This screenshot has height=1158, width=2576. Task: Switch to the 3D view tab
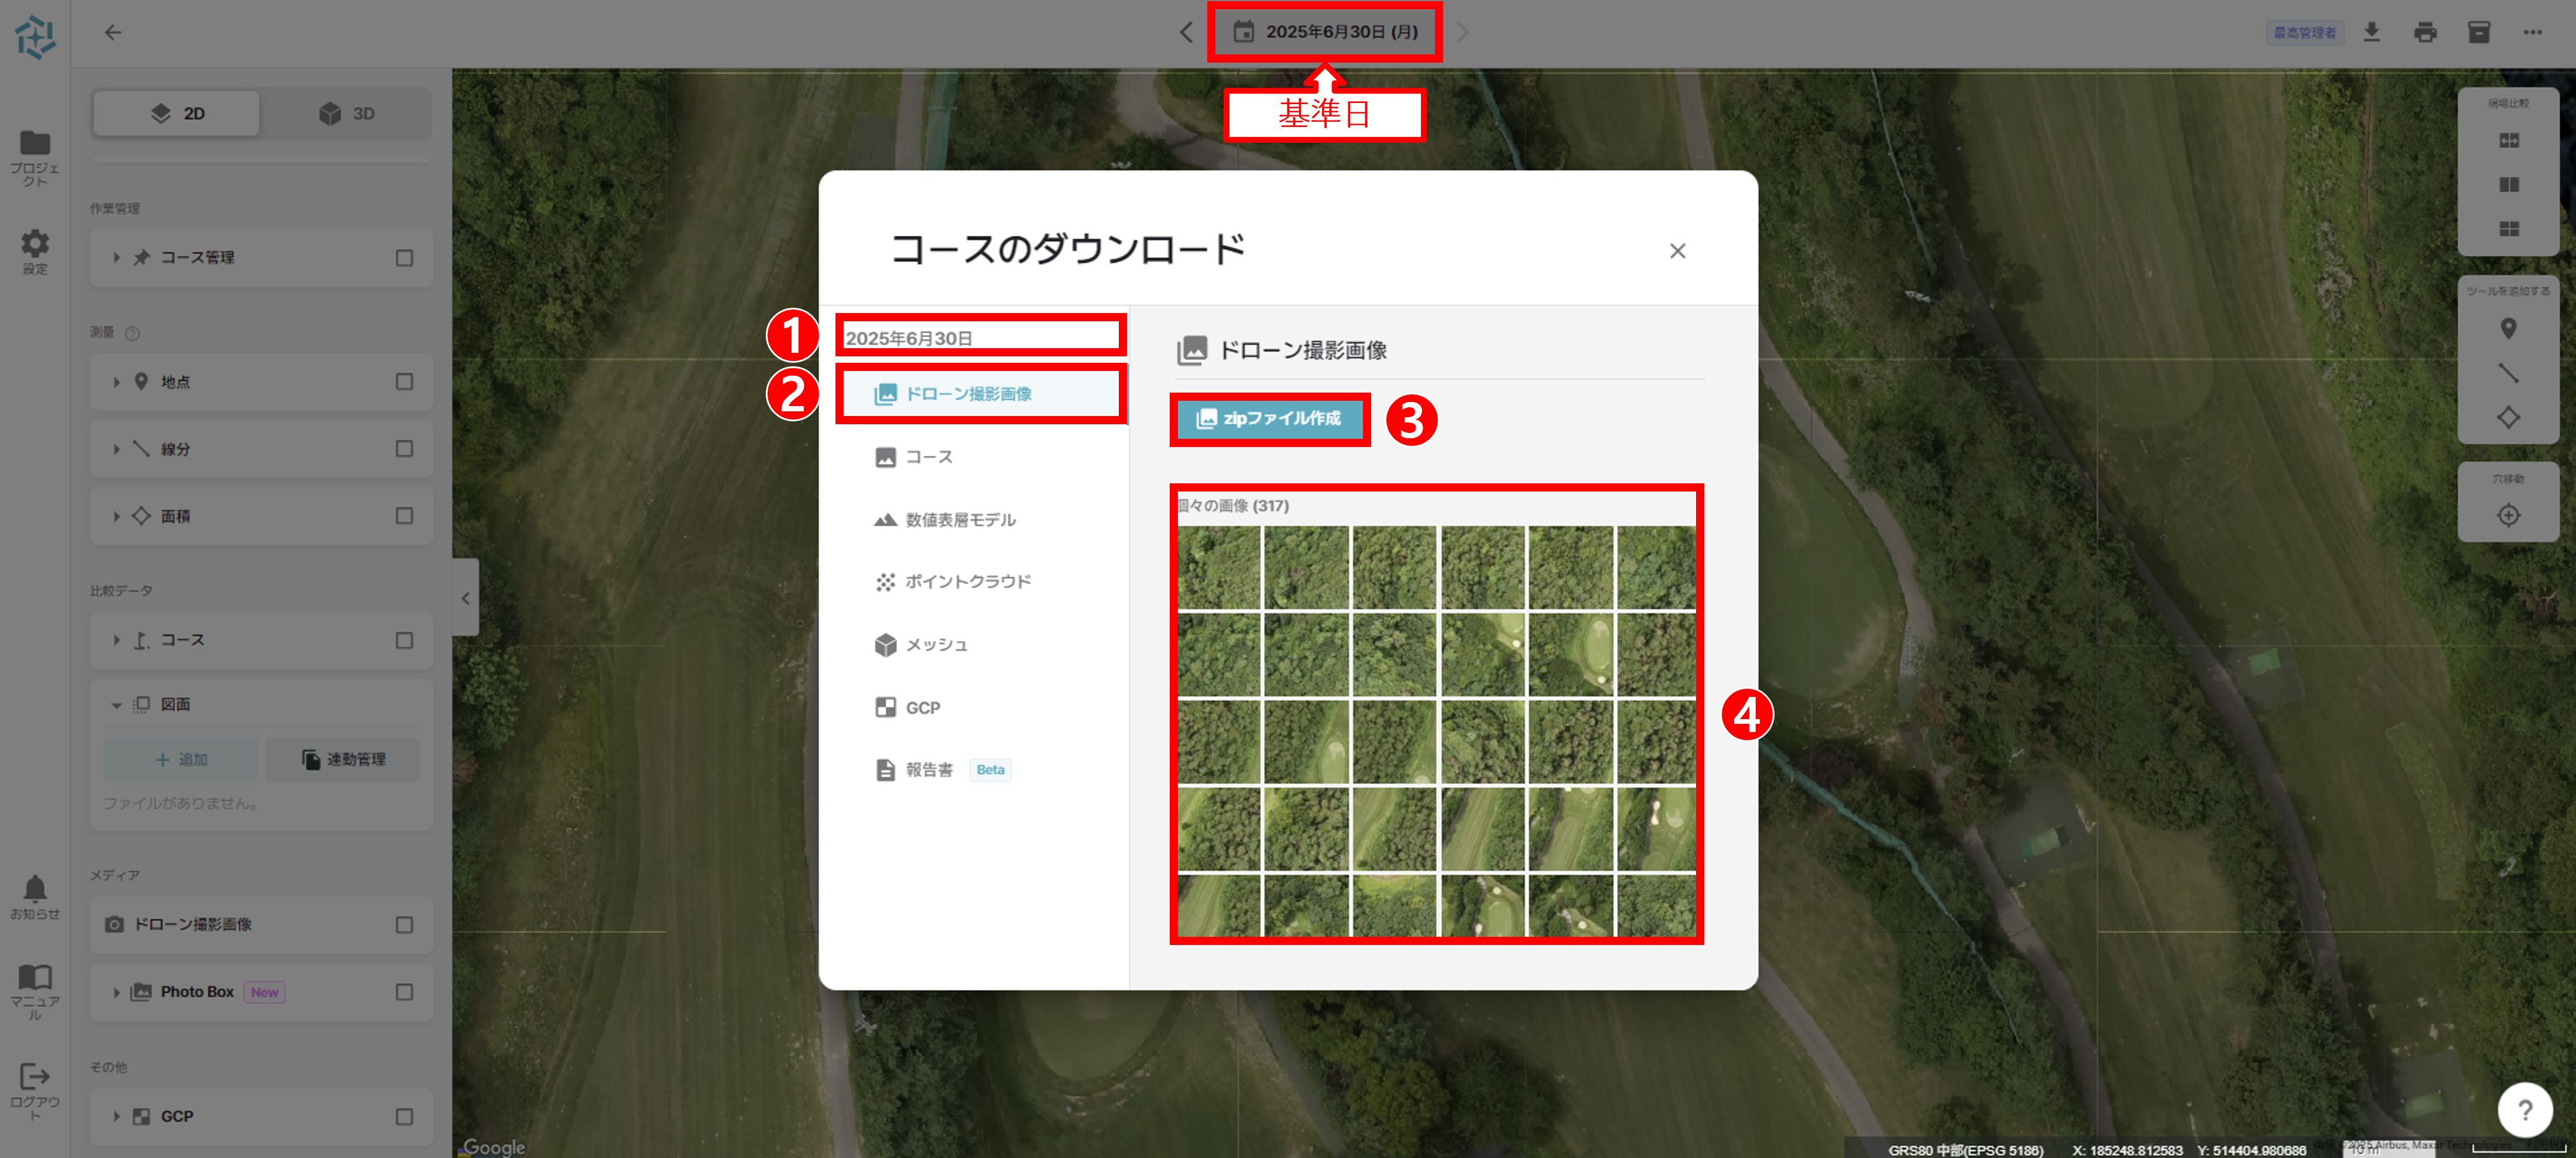347,114
